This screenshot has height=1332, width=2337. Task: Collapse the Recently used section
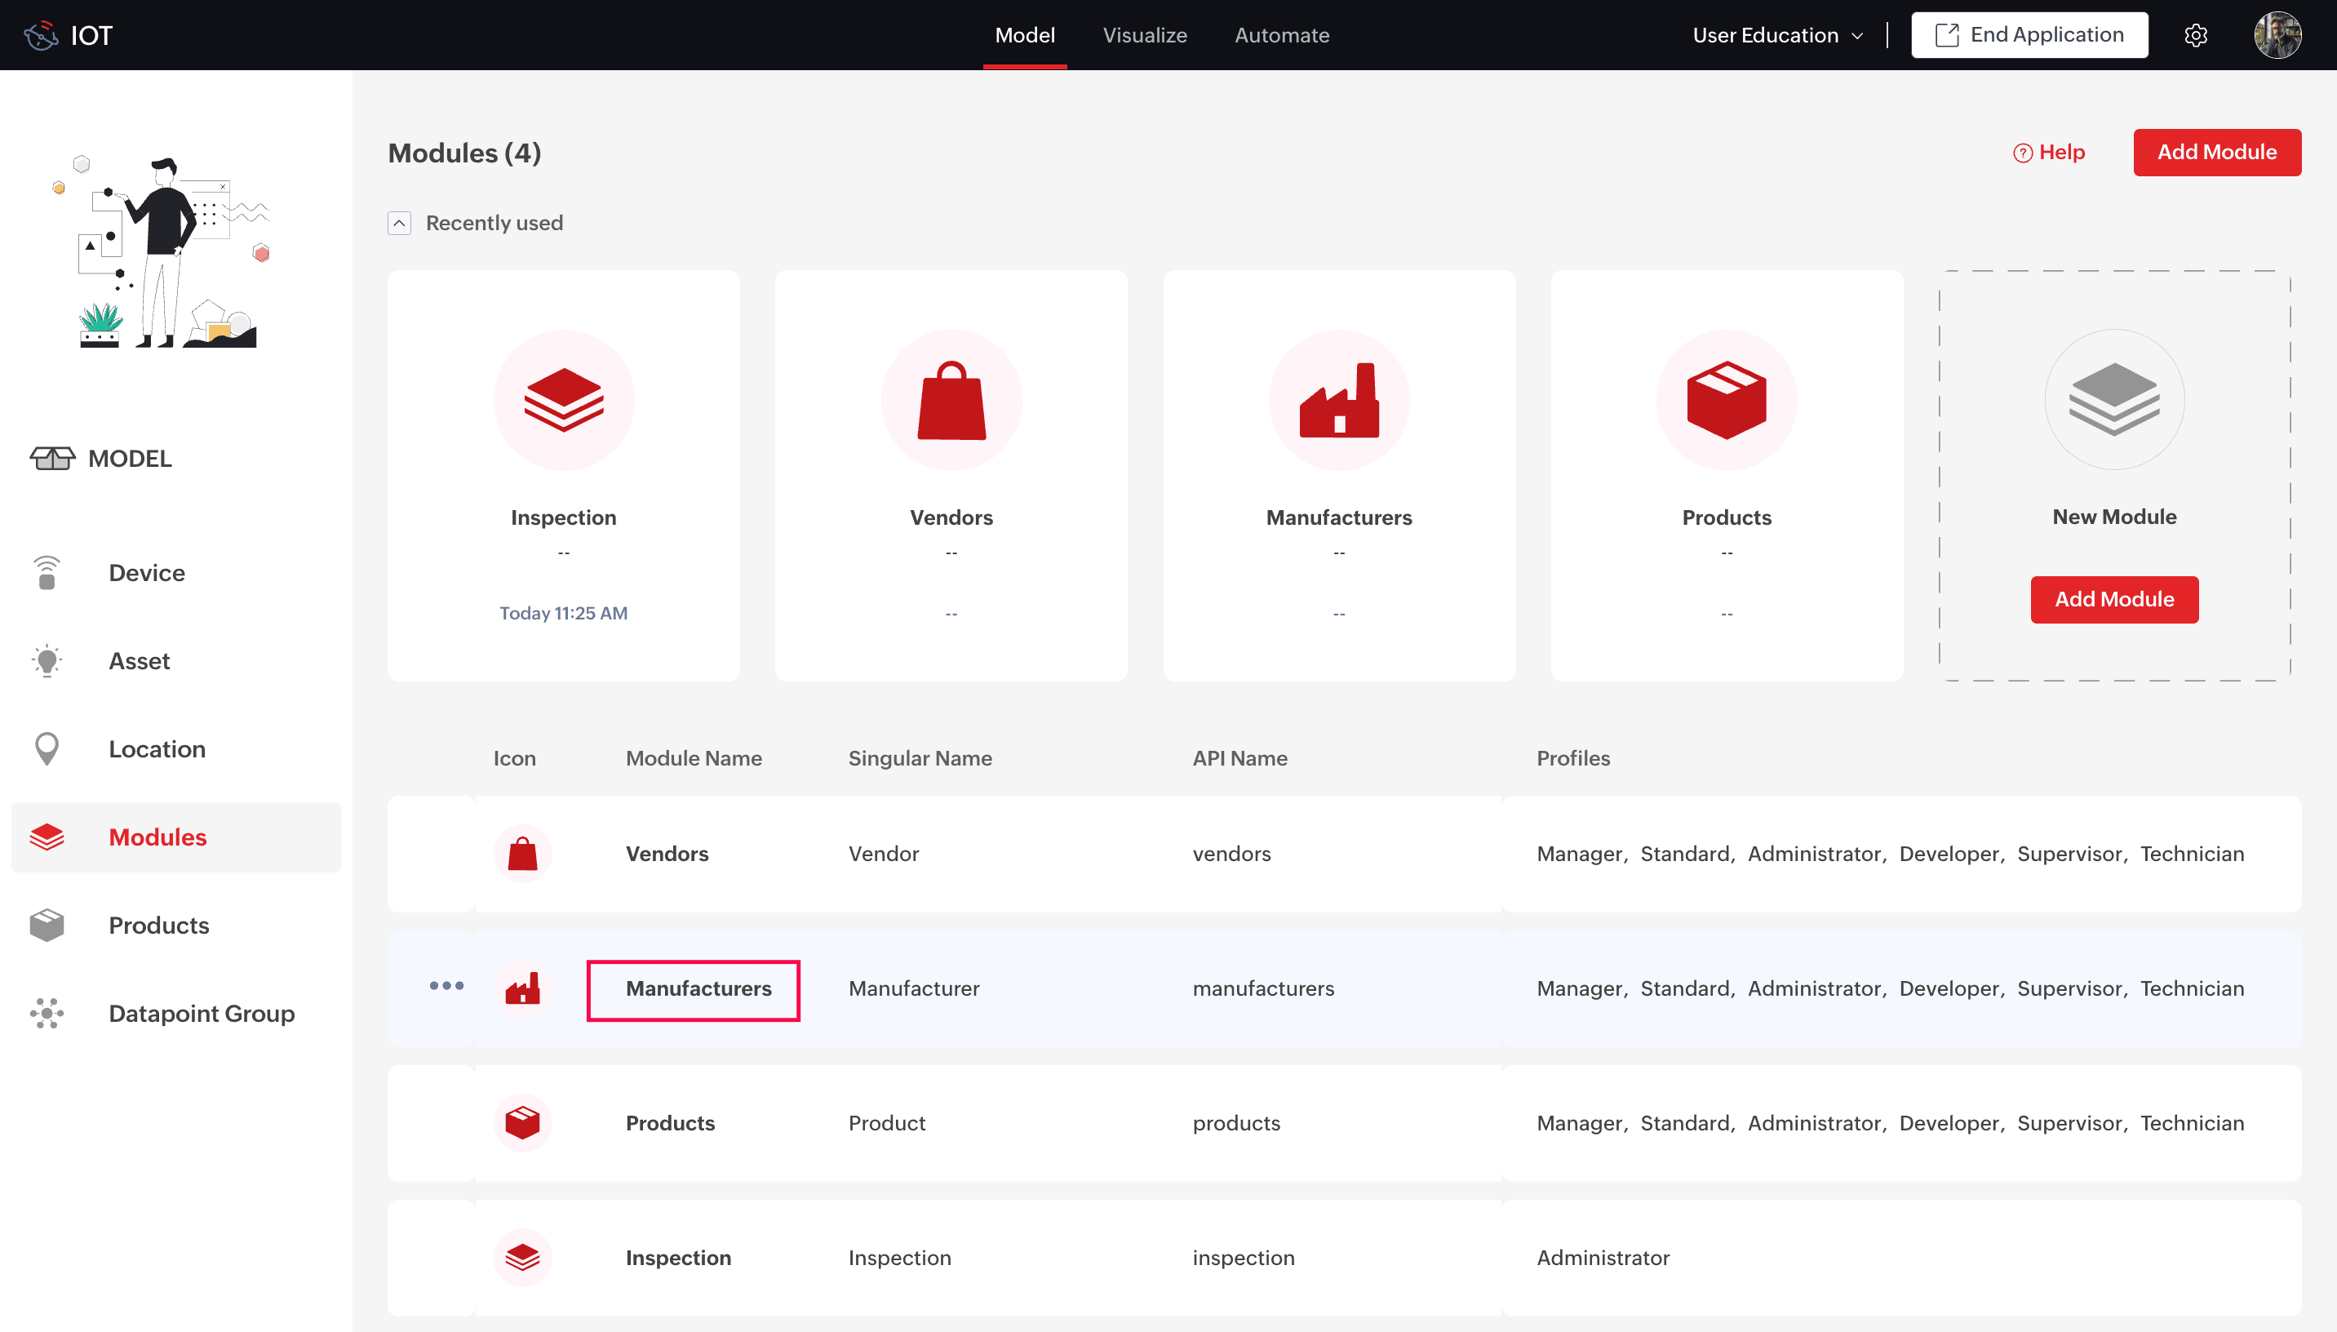tap(400, 223)
